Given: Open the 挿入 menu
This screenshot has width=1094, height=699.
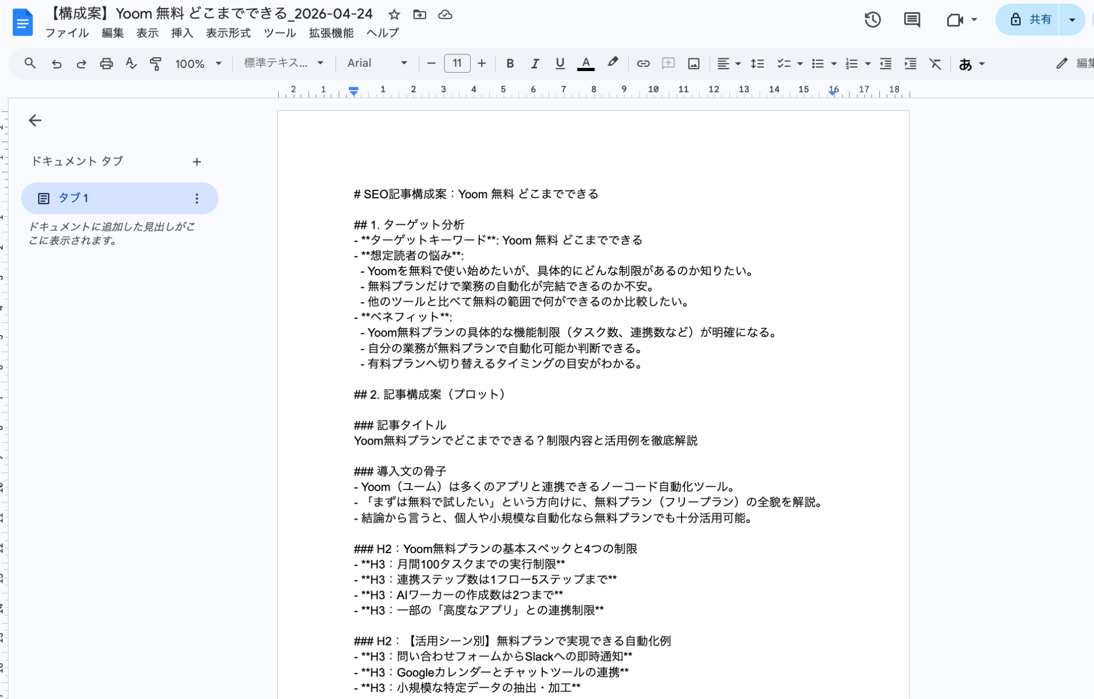Looking at the screenshot, I should [182, 33].
